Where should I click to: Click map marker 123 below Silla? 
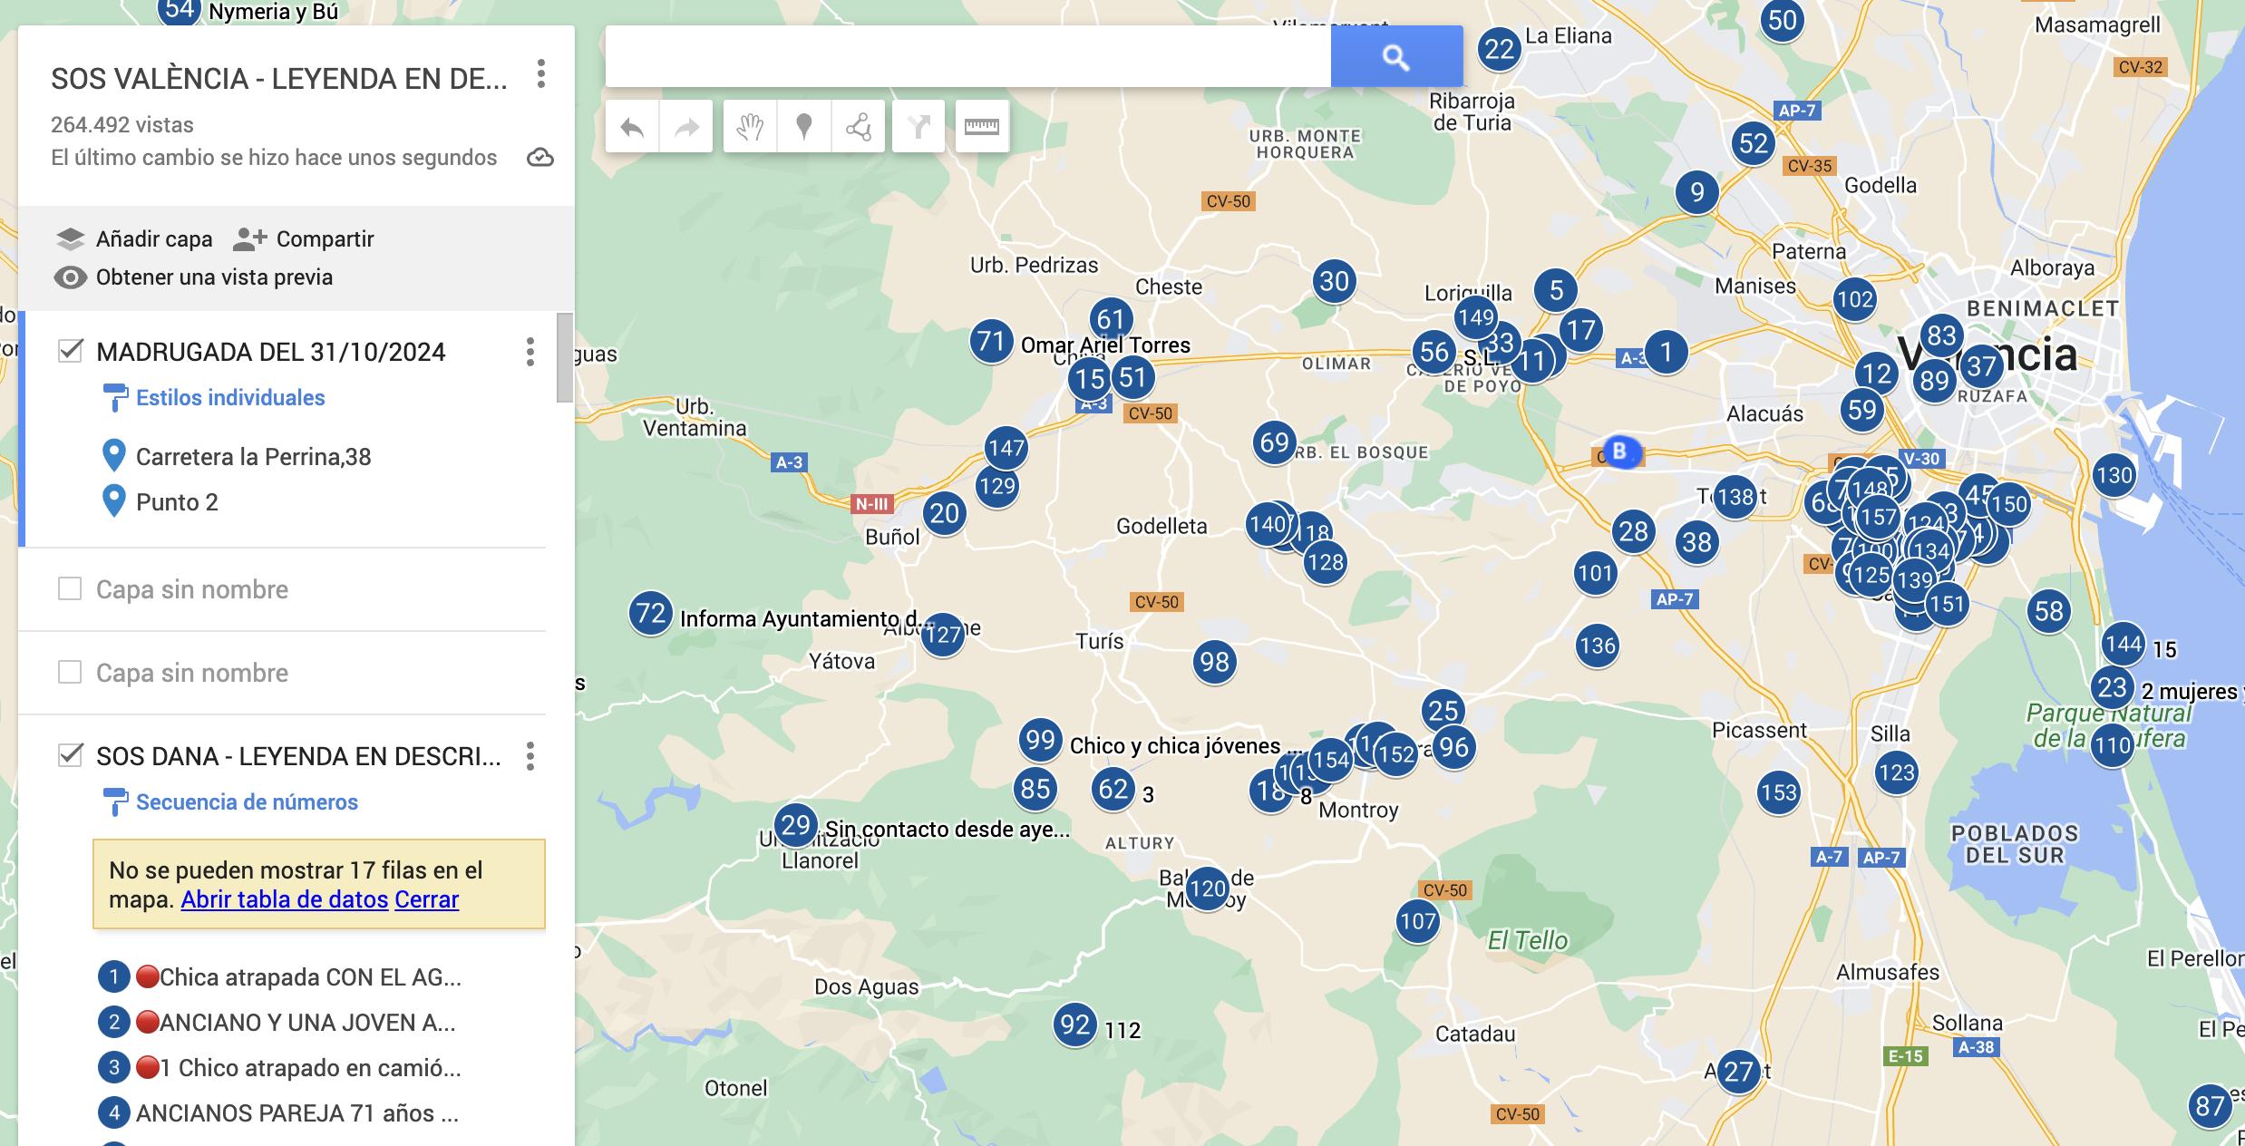(x=1896, y=773)
